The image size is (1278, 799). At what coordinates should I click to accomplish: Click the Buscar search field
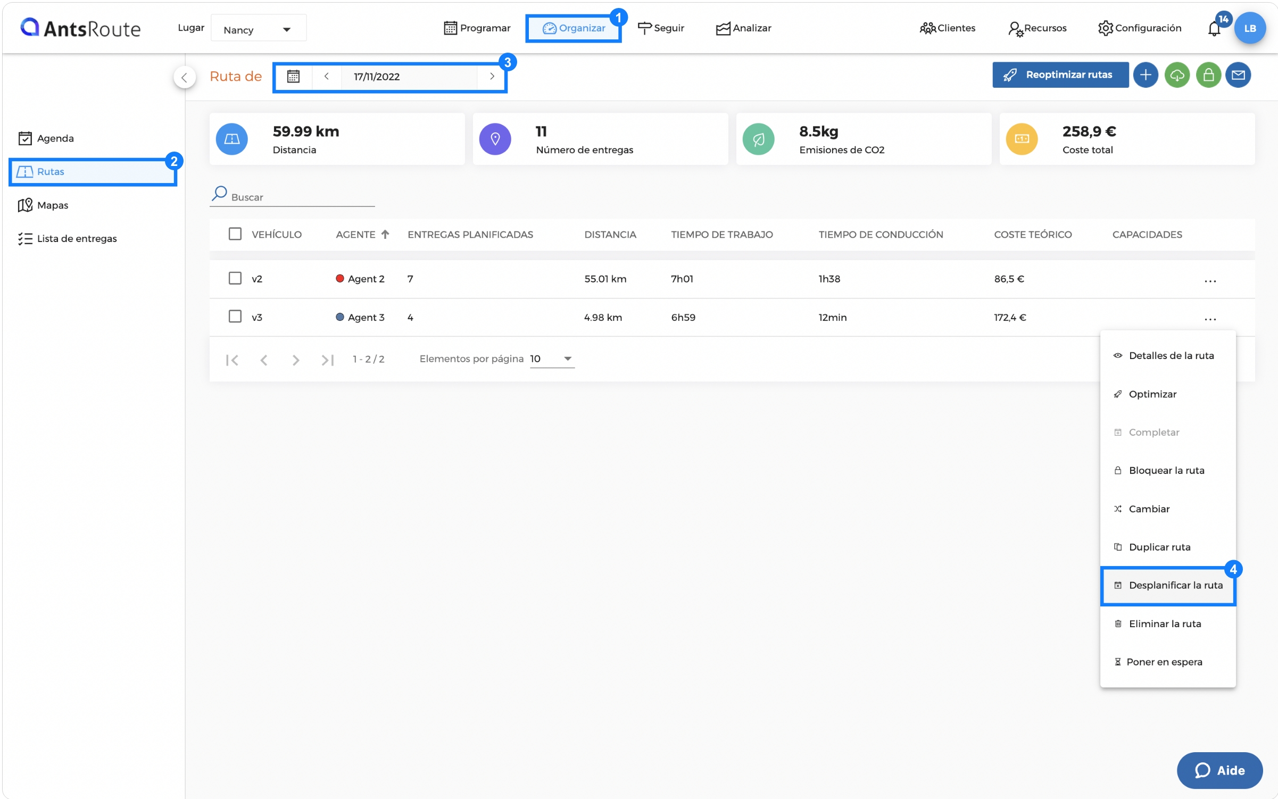[292, 197]
